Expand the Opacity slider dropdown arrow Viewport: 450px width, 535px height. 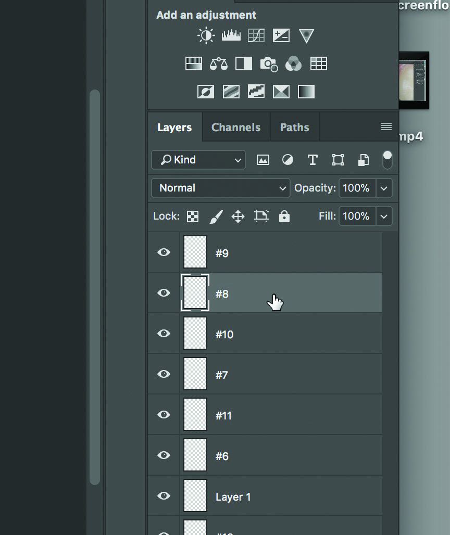(384, 188)
